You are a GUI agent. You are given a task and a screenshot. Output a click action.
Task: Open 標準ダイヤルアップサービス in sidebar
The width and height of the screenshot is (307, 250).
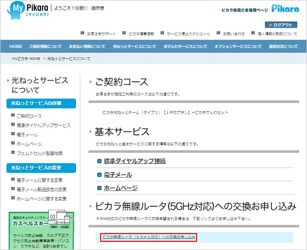pos(44,126)
